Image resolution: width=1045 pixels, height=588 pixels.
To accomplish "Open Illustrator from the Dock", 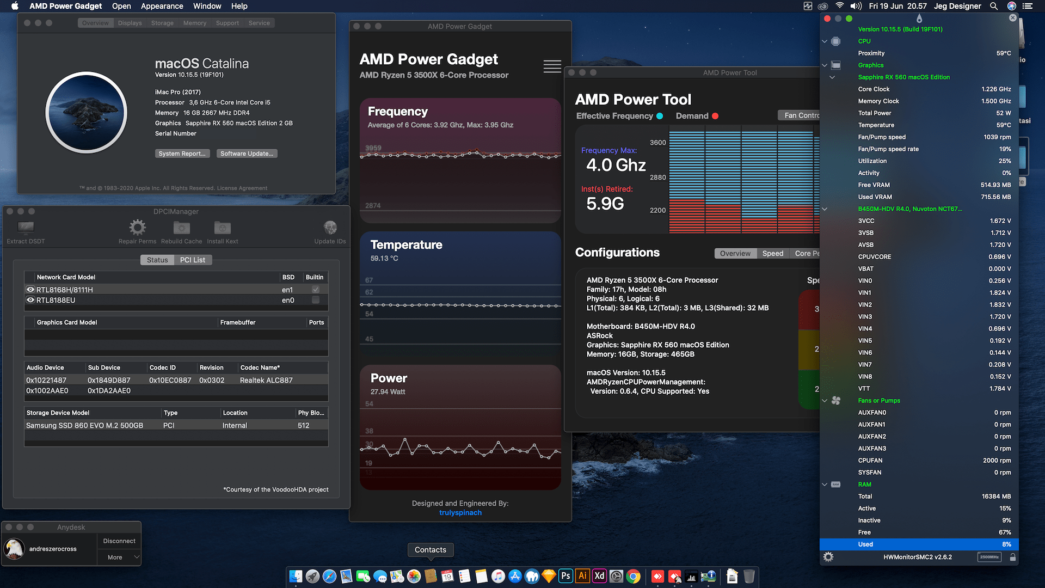I will 582,576.
